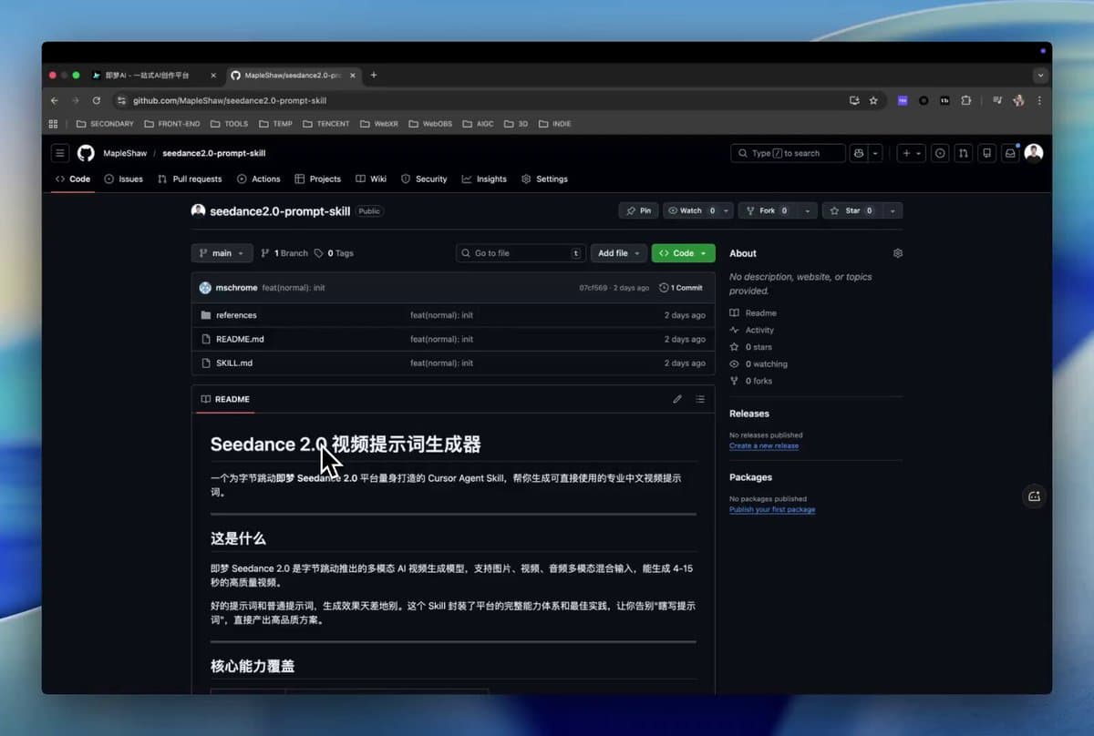Image resolution: width=1094 pixels, height=736 pixels.
Task: Click the Fork button
Action: (x=767, y=210)
